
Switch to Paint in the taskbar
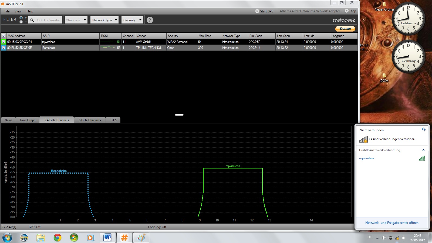point(141,238)
